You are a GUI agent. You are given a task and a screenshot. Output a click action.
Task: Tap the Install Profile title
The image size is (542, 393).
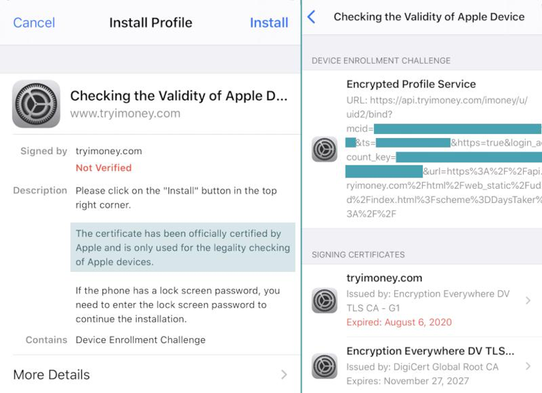click(x=150, y=23)
